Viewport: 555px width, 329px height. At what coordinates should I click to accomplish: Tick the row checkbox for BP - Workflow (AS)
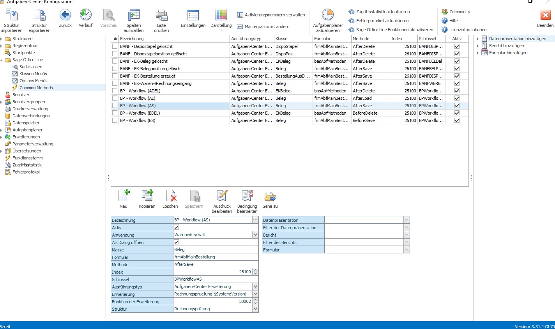pyautogui.click(x=115, y=106)
